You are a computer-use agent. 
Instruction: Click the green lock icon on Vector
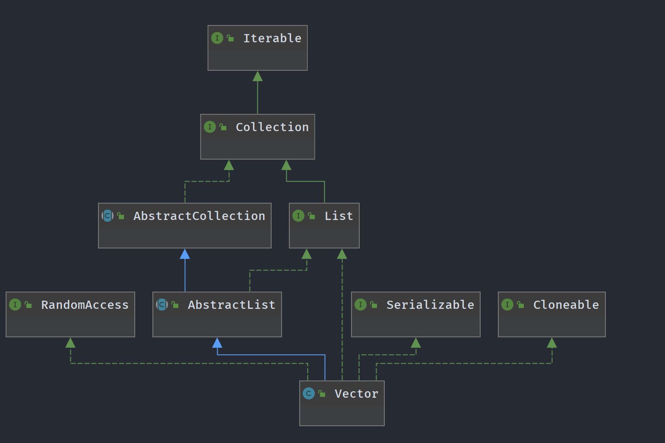click(x=322, y=393)
